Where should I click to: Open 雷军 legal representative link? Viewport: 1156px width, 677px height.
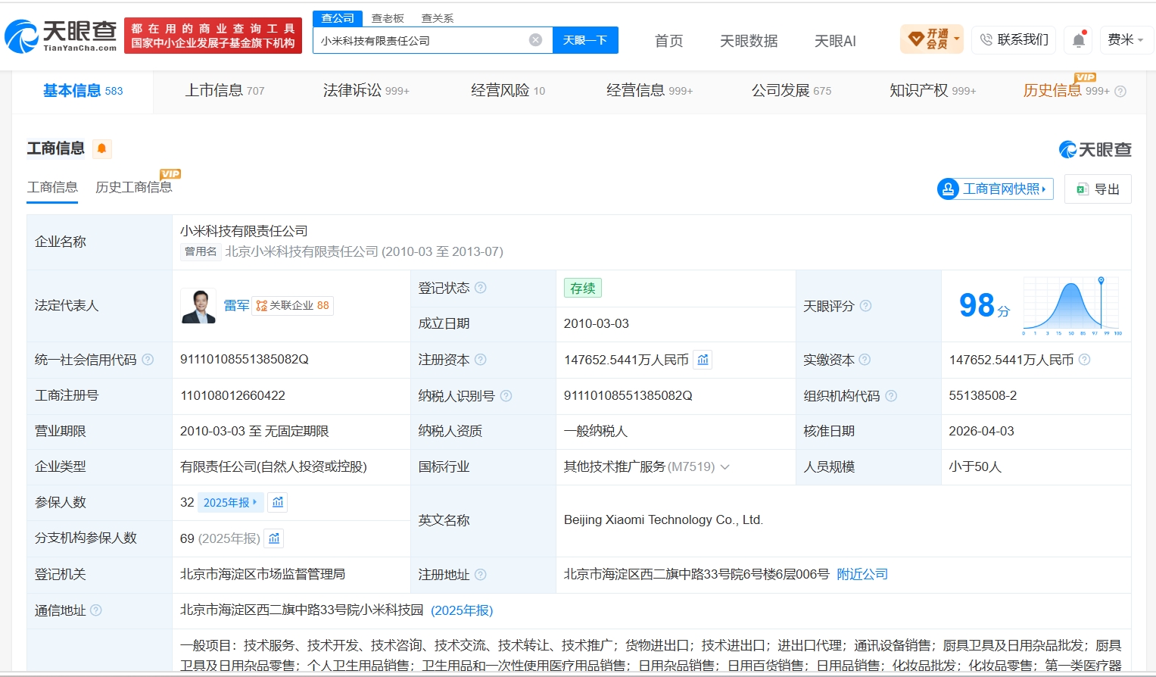pyautogui.click(x=236, y=306)
